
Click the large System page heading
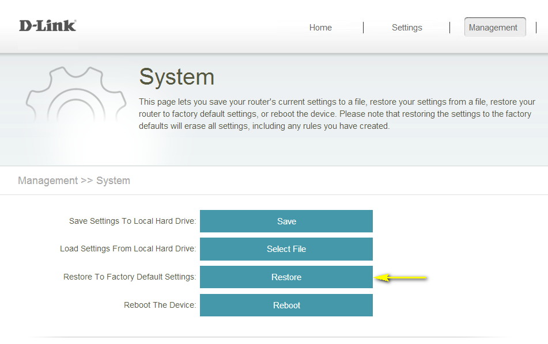coord(177,77)
